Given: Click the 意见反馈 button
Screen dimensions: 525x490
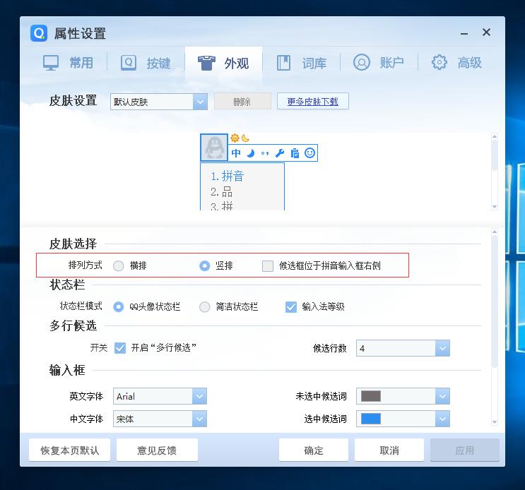Looking at the screenshot, I should [x=157, y=450].
